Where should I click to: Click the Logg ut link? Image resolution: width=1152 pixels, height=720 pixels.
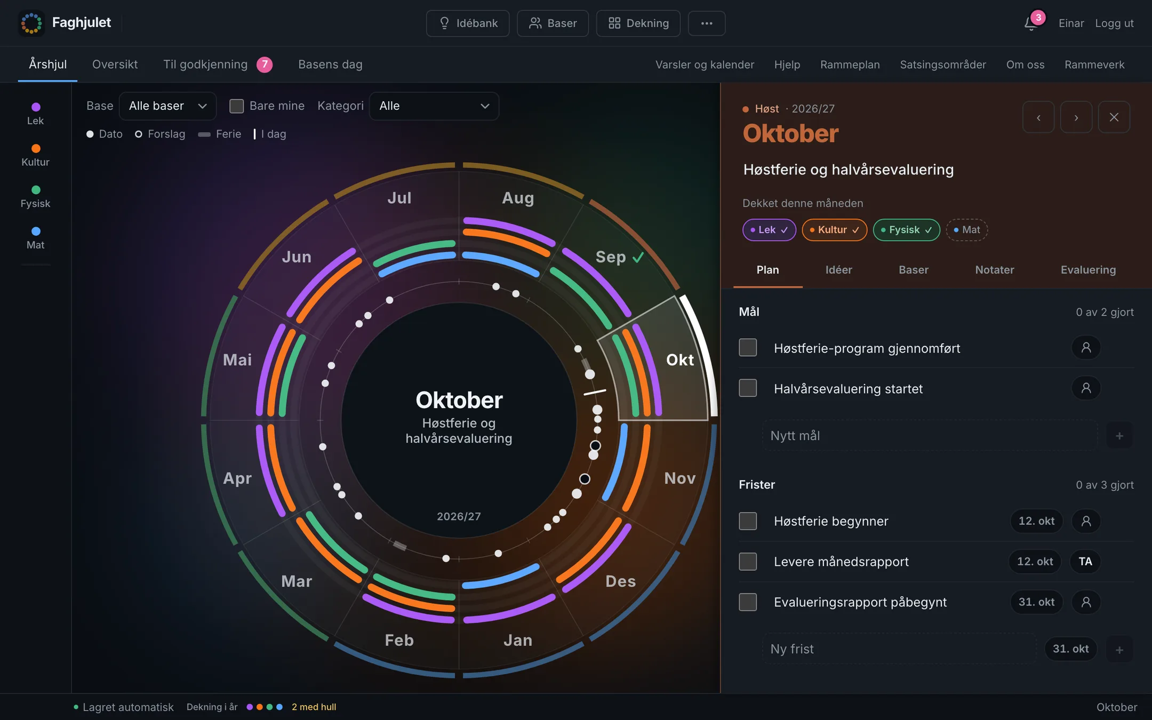click(x=1114, y=23)
